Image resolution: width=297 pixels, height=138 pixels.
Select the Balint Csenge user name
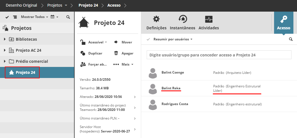click(173, 72)
